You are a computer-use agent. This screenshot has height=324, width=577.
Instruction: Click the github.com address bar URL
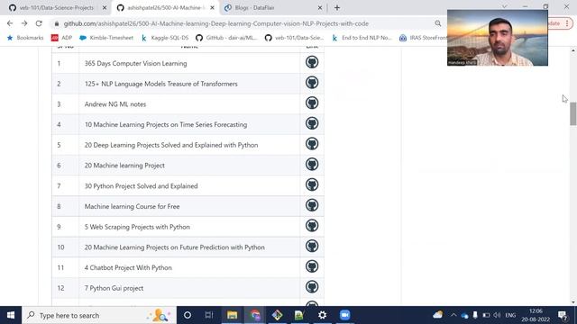tap(216, 23)
